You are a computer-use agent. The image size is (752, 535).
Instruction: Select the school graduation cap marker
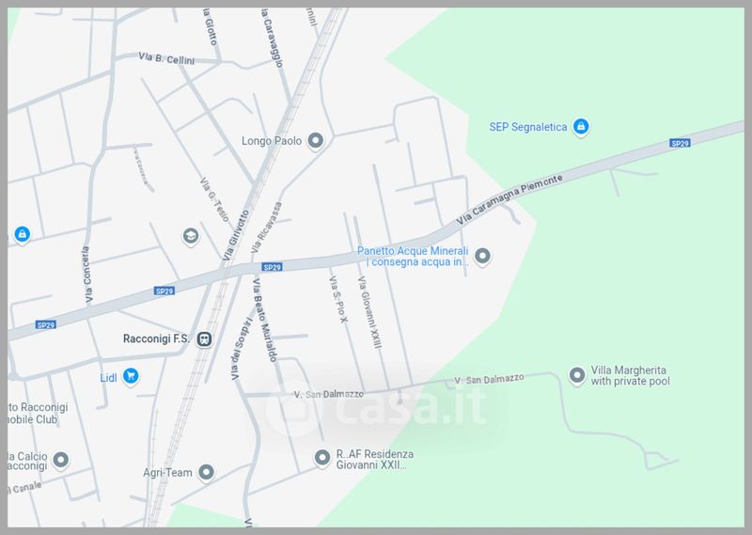point(191,237)
